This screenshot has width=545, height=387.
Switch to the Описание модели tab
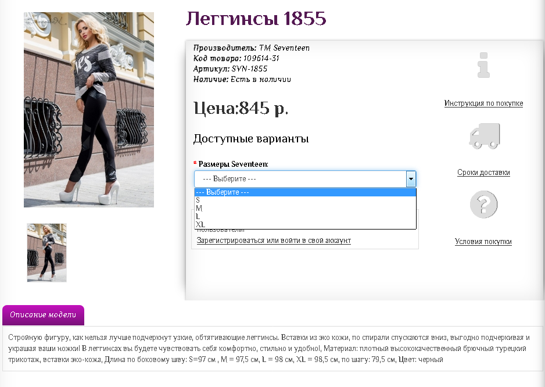point(43,315)
